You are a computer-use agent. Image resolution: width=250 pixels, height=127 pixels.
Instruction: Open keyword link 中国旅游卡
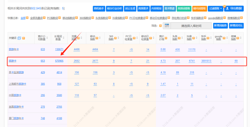pyautogui.click(x=15, y=95)
